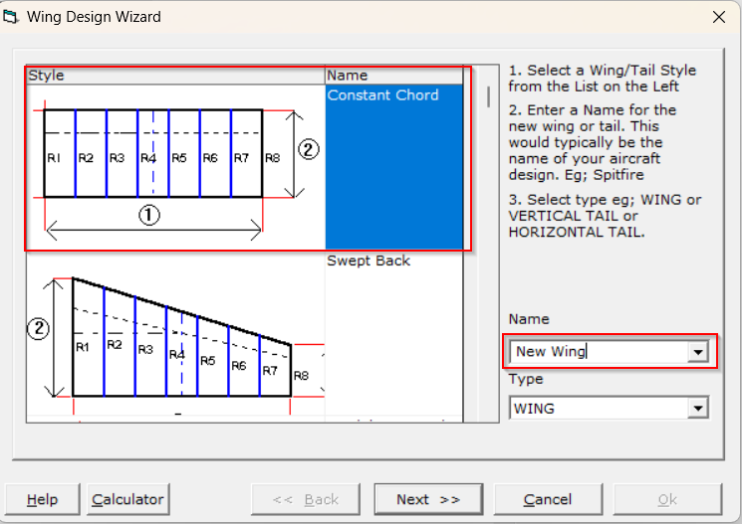Viewport: 742px width, 524px height.
Task: Close the Wing Design Wizard window
Action: (x=719, y=17)
